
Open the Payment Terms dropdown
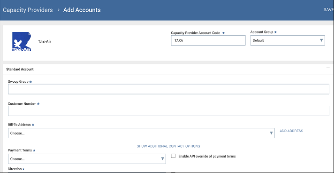pos(87,159)
